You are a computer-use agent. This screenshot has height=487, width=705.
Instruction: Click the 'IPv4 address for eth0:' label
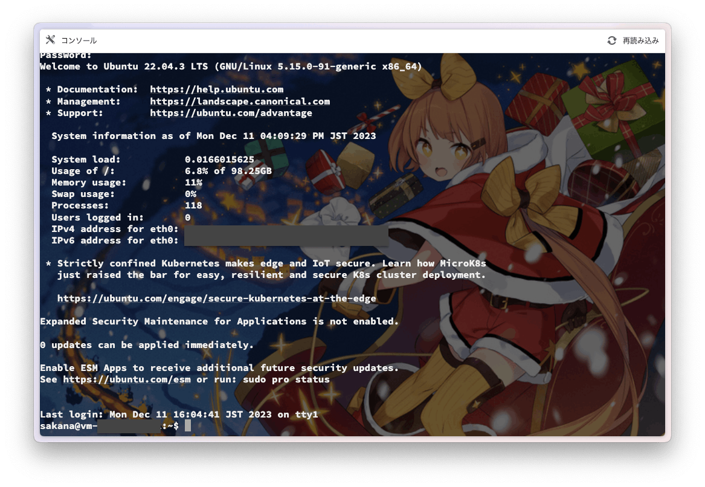tap(115, 229)
